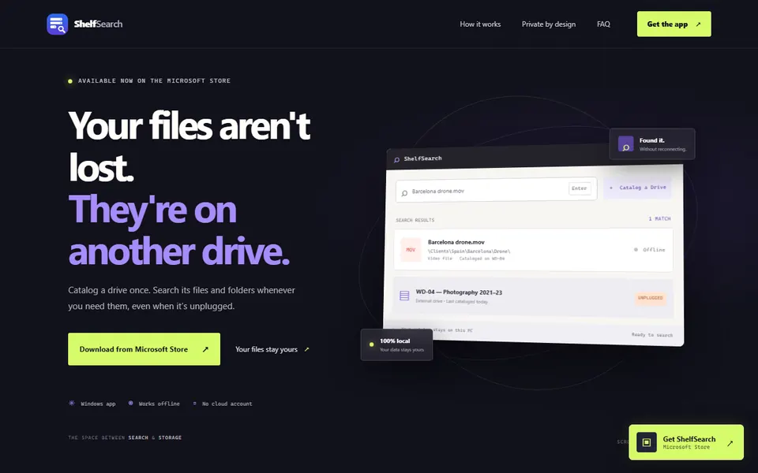Click the Offline status indicator

(649, 250)
